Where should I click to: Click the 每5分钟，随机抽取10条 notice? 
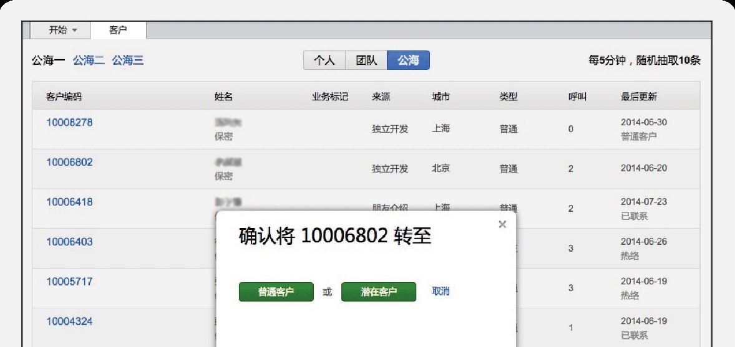(645, 60)
